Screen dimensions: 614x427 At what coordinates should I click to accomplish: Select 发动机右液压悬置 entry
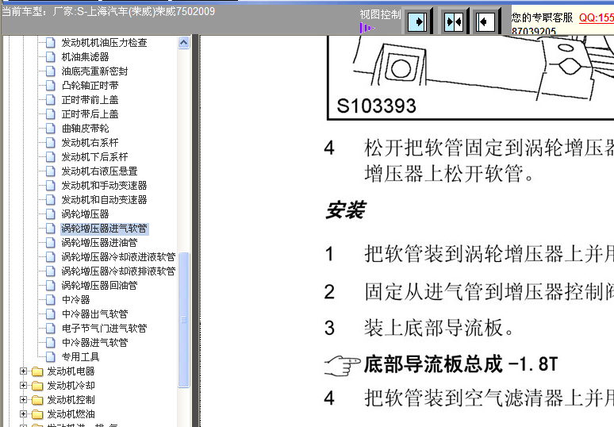coord(99,171)
